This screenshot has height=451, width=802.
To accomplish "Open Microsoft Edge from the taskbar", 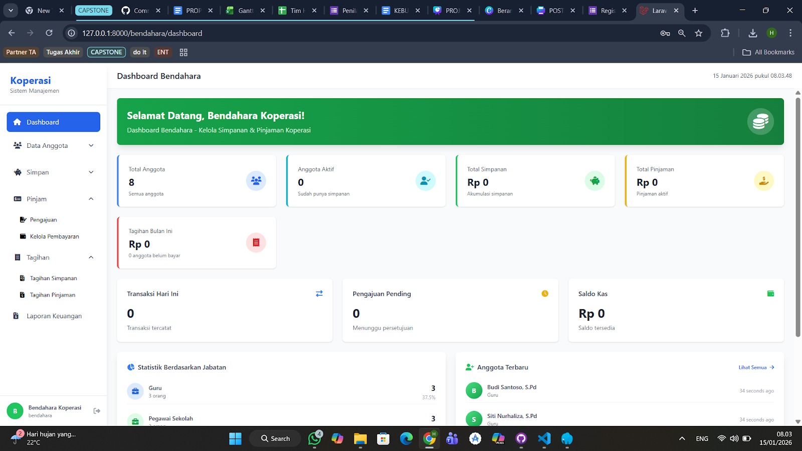I will tap(406, 438).
